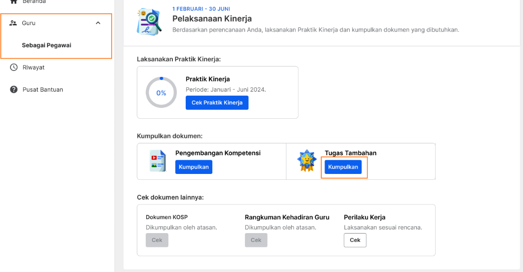Click the Pusat Bantuan question mark icon
523x272 pixels.
click(14, 90)
